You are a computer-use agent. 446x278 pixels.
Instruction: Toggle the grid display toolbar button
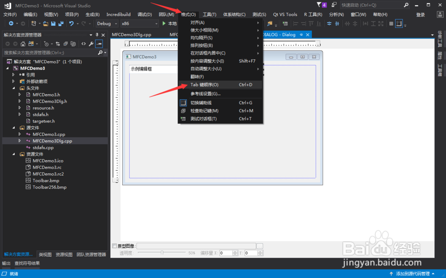(x=391, y=24)
